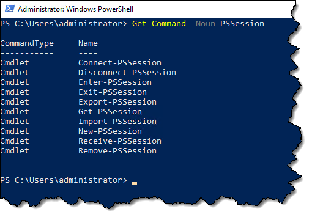Select the Get-PSSession entry
This screenshot has width=312, height=220.
(110, 112)
